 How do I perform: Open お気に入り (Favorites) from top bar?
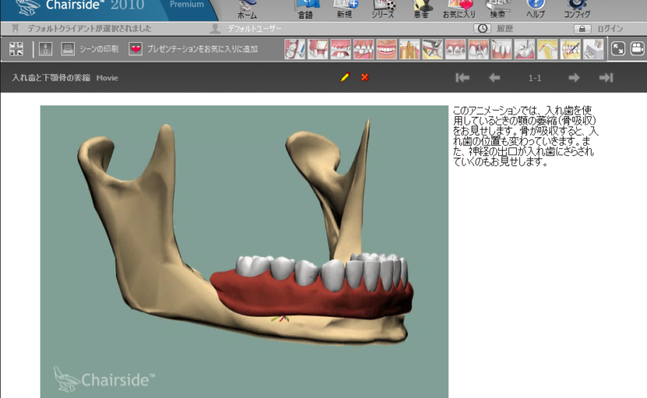pos(458,9)
